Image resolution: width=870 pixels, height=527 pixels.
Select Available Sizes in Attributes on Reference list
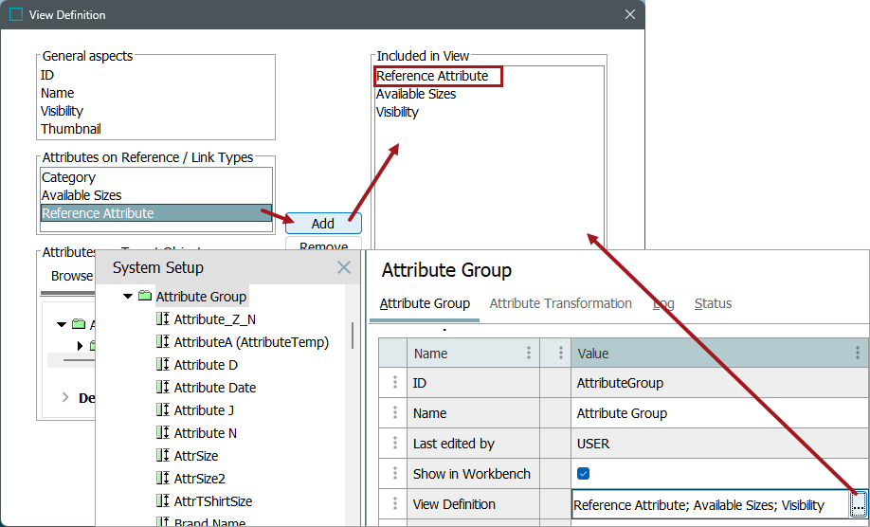pos(82,195)
